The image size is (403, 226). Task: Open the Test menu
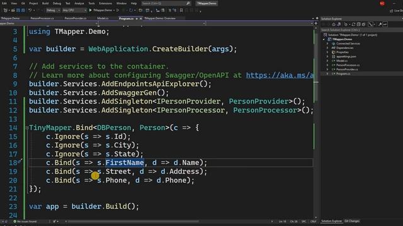[67, 3]
